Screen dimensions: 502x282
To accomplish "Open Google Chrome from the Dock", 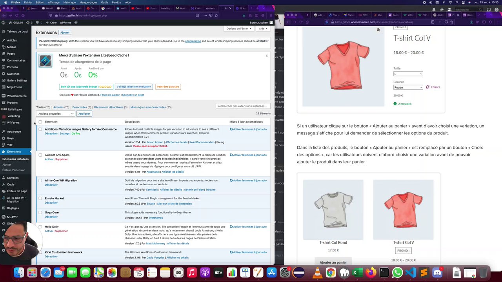I will click(x=331, y=273).
